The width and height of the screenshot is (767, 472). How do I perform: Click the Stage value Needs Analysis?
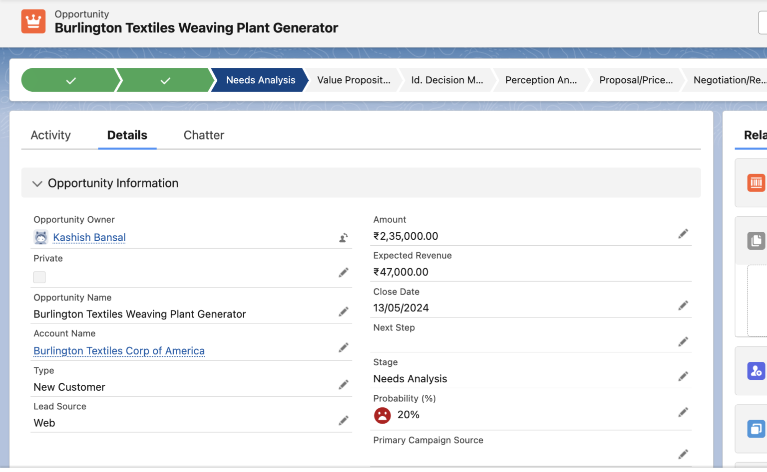click(410, 379)
